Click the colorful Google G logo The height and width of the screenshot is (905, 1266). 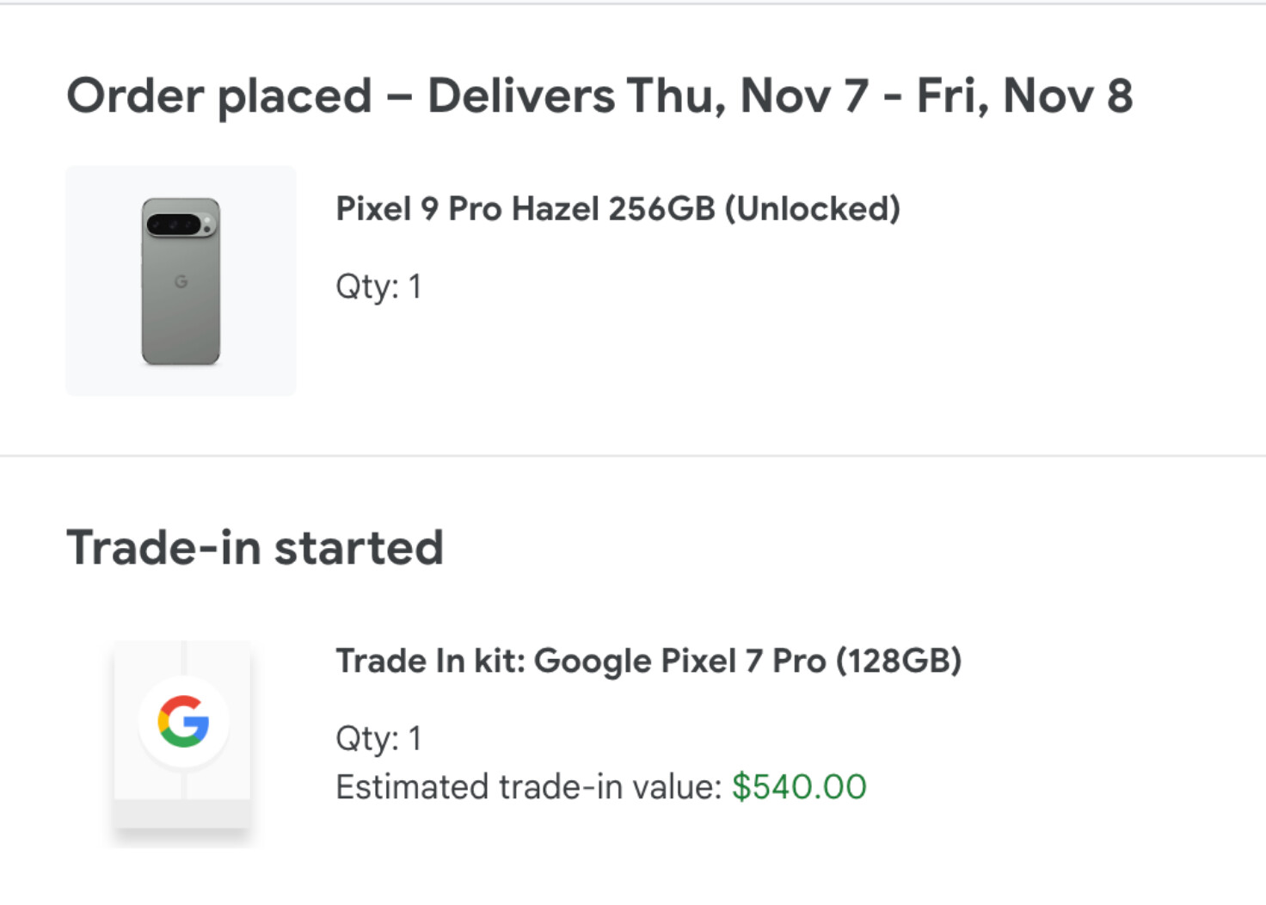[183, 721]
